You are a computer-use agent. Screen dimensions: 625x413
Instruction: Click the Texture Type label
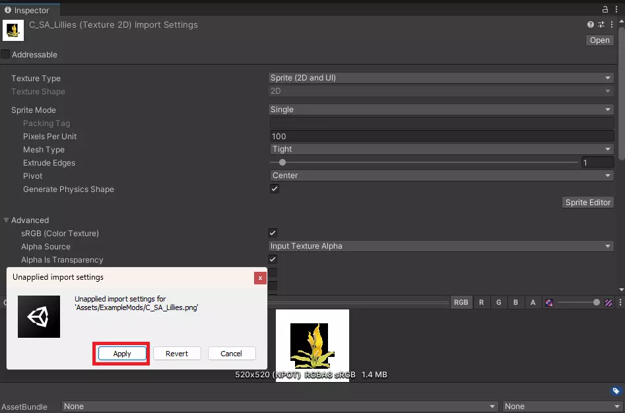(36, 78)
